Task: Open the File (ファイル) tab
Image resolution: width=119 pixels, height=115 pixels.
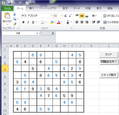Action: [7, 8]
